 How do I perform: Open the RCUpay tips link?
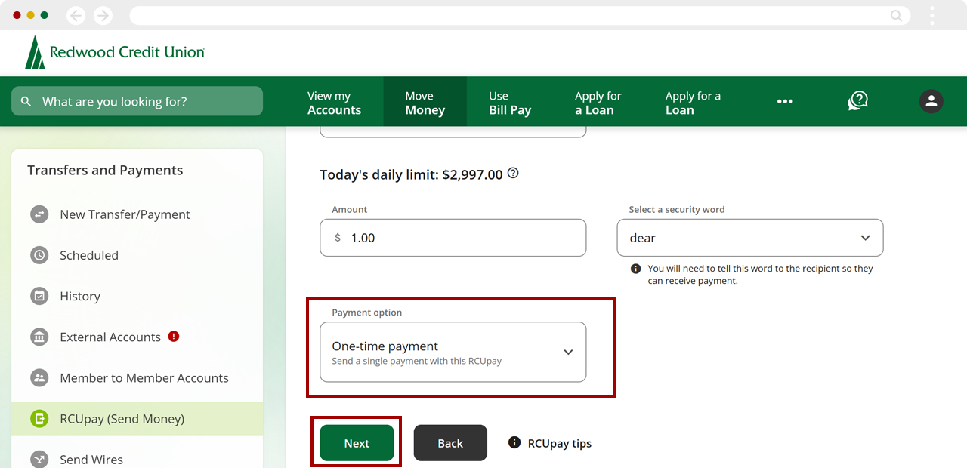[559, 443]
